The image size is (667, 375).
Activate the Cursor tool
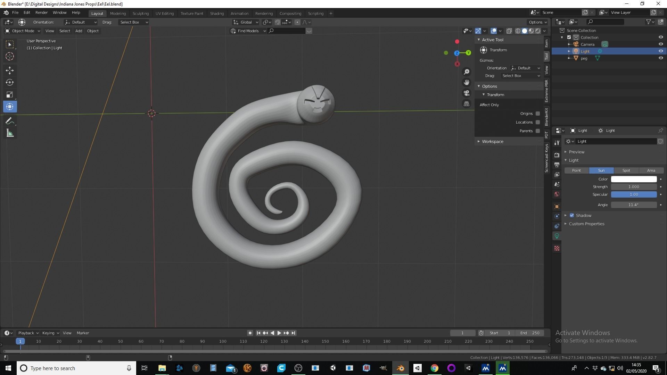click(x=10, y=56)
